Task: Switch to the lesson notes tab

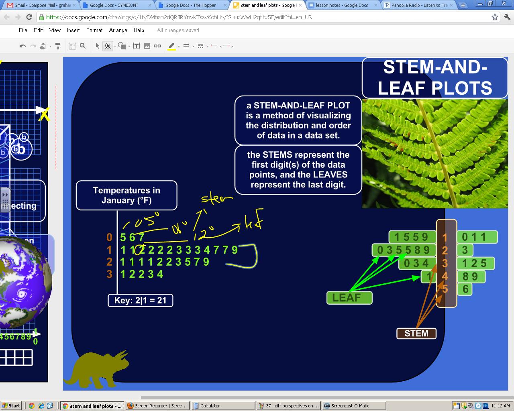Action: [342, 5]
